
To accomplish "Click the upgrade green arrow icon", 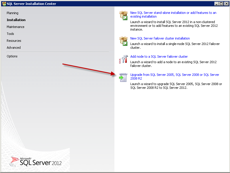I will pyautogui.click(x=123, y=78).
